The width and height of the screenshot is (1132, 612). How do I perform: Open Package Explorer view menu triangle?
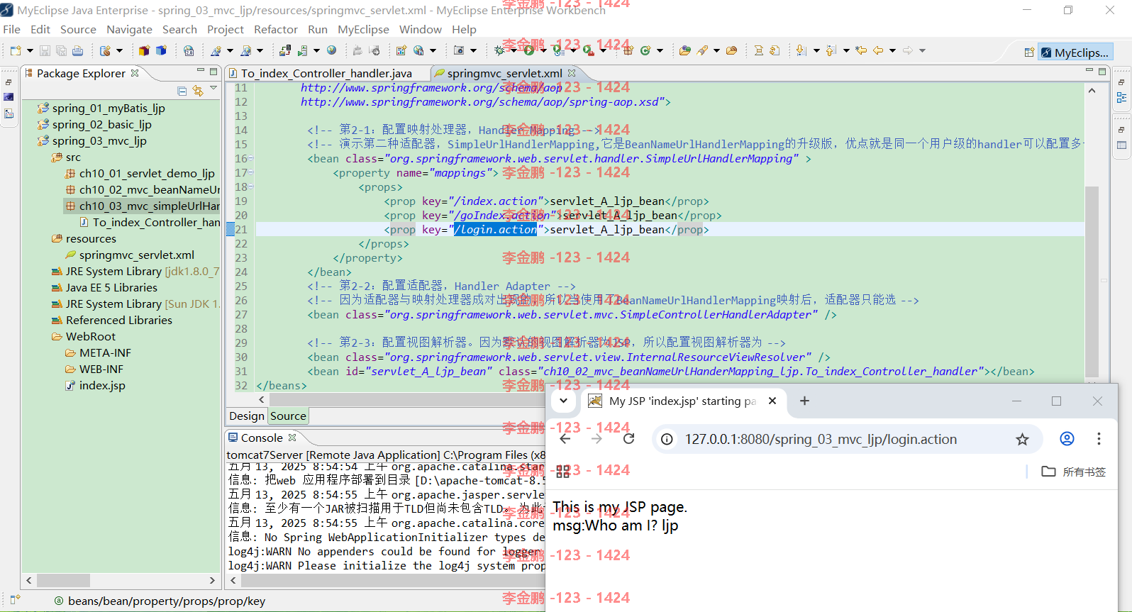click(213, 88)
